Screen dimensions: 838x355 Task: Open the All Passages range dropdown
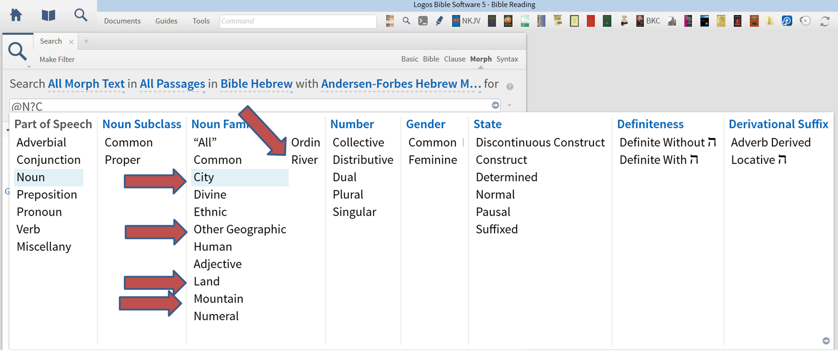click(x=172, y=84)
